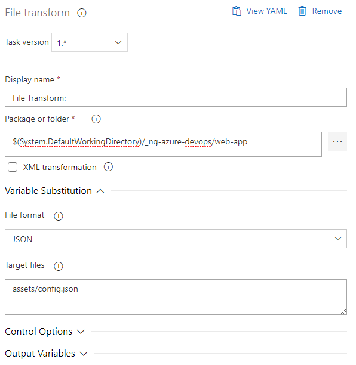The height and width of the screenshot is (365, 356).
Task: Open the Task version dropdown
Action: (90, 42)
